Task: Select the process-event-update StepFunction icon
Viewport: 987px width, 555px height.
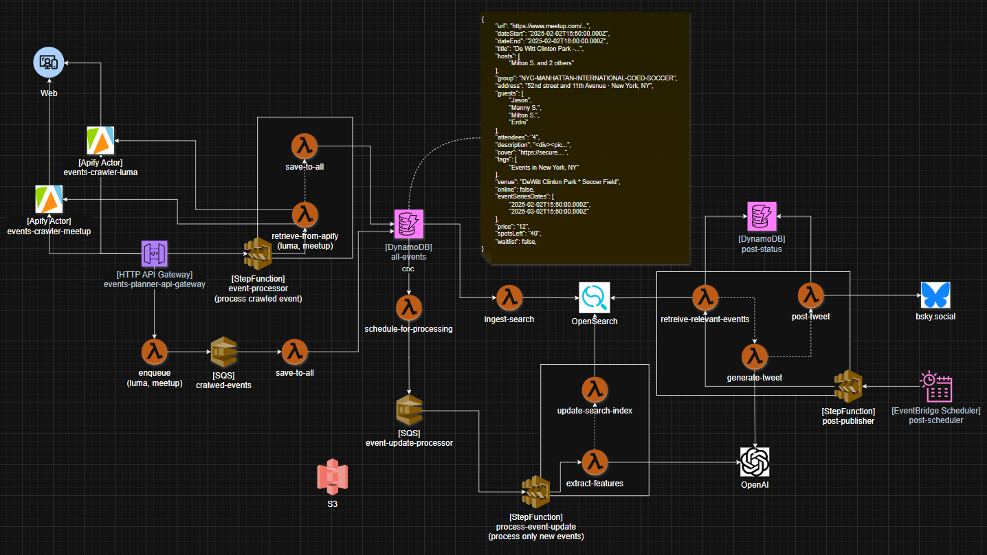Action: tap(535, 492)
